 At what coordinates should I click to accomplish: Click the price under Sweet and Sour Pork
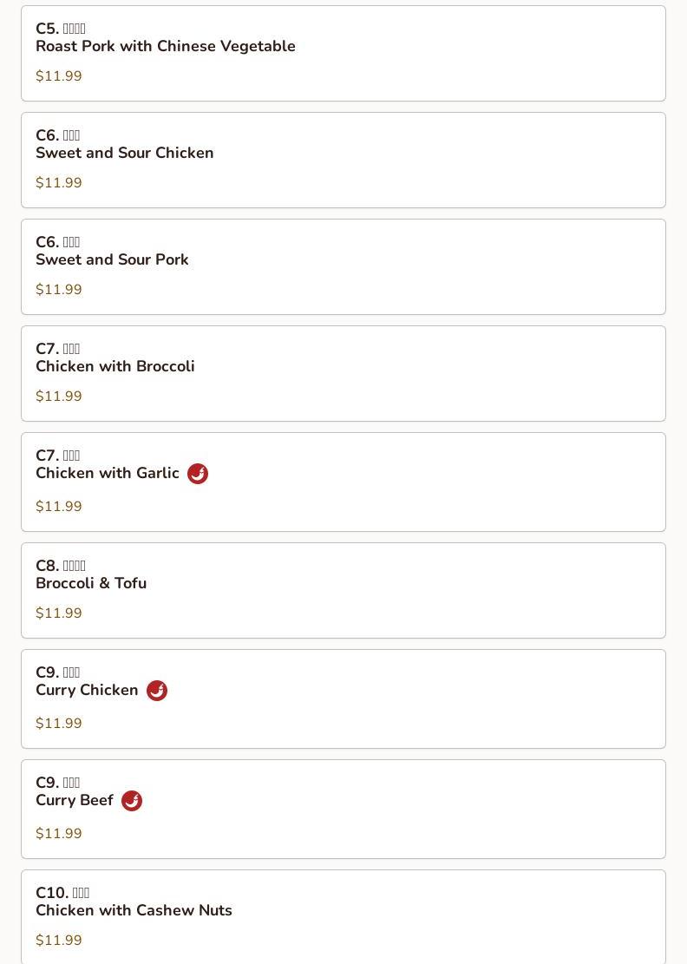pyautogui.click(x=58, y=289)
